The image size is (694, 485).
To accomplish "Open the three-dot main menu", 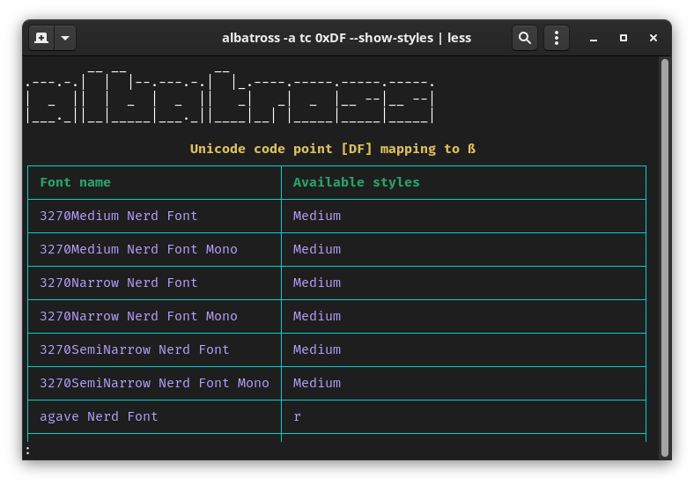I will pyautogui.click(x=557, y=38).
